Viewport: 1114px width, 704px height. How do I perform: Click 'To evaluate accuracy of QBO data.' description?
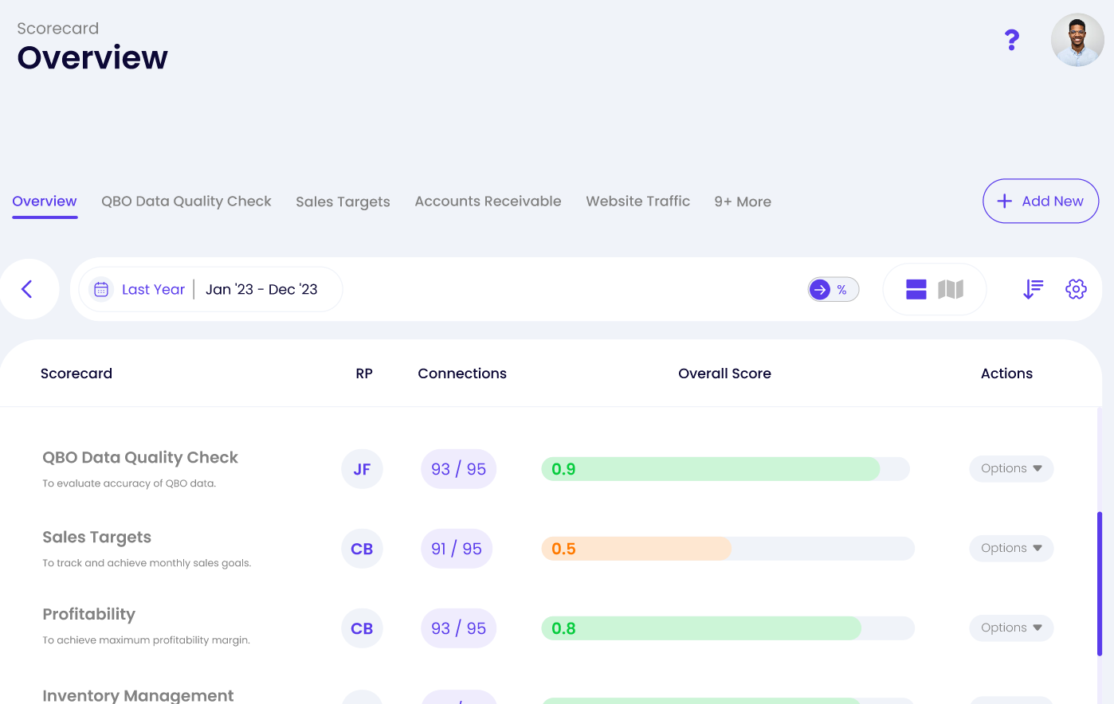129,483
